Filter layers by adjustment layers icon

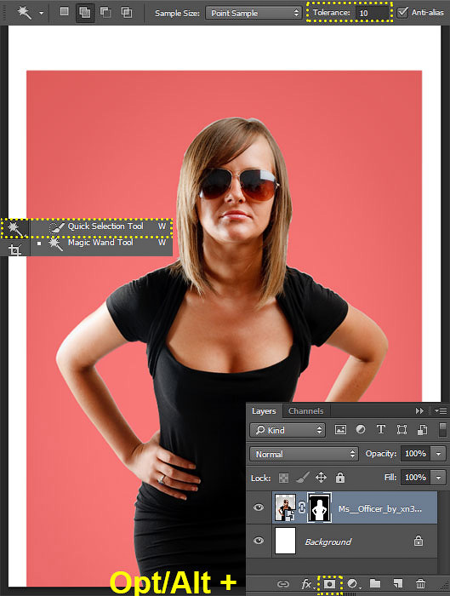tap(361, 429)
